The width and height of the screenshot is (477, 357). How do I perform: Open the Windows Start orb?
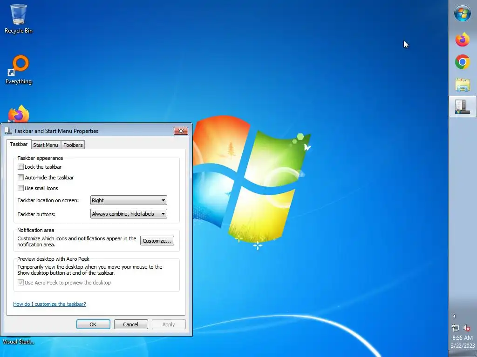463,13
